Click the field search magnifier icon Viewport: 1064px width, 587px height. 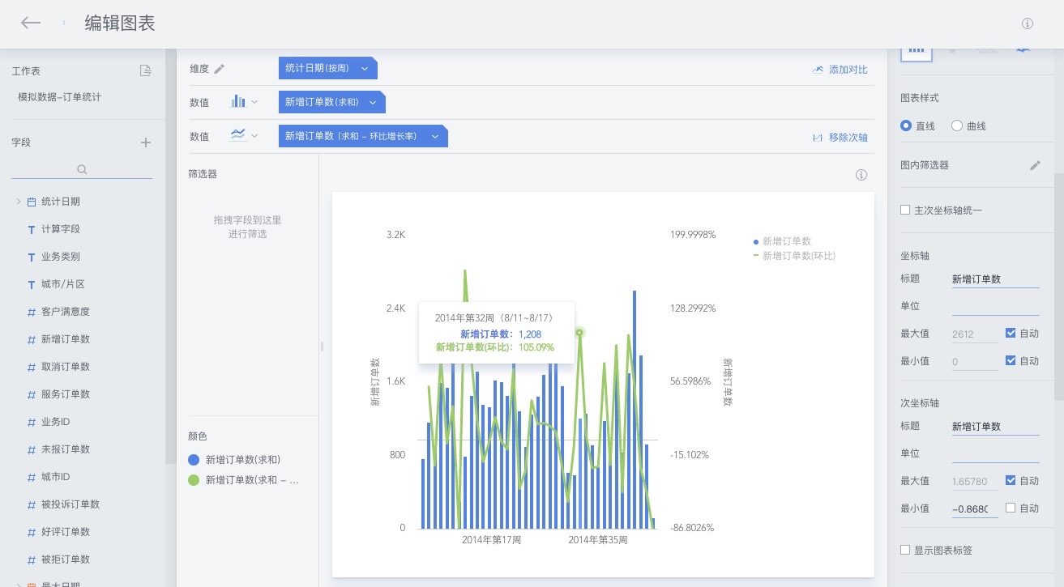82,170
